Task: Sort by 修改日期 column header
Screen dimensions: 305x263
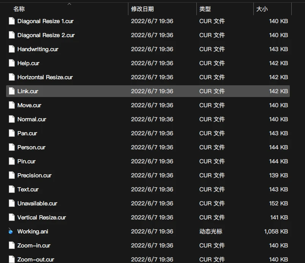Action: coord(142,9)
